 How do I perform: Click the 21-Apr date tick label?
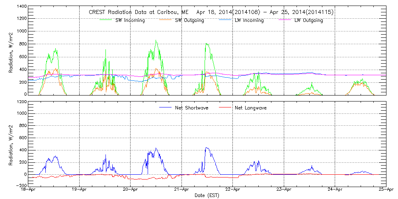(x=182, y=190)
